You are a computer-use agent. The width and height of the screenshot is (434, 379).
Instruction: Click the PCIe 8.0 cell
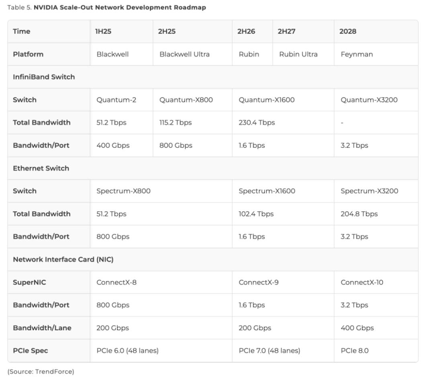pos(354,351)
